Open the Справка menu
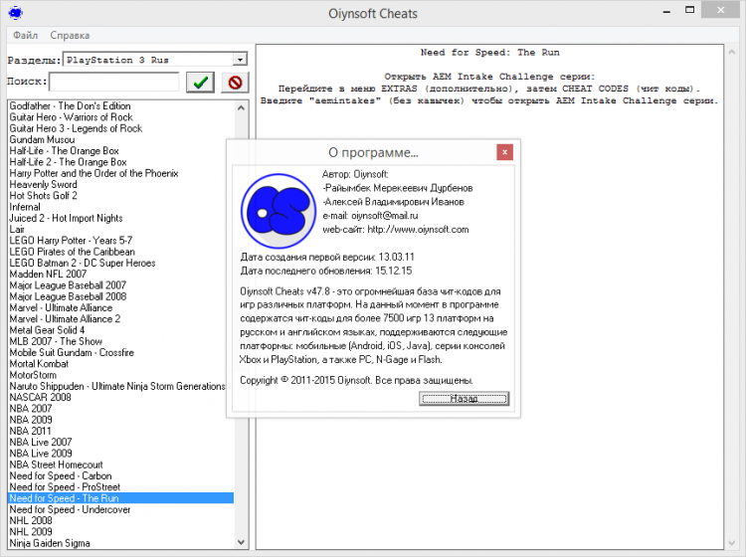 click(x=70, y=35)
